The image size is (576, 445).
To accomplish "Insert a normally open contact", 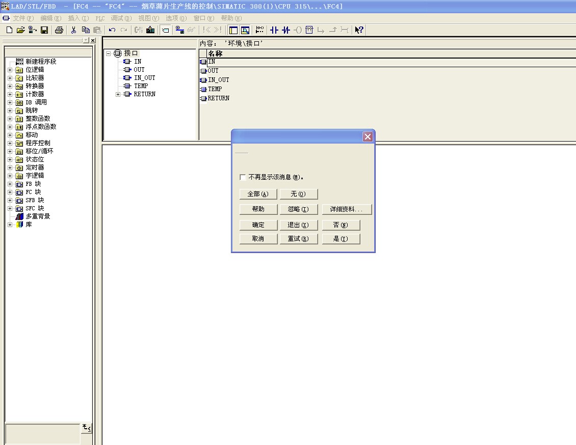I will 274,30.
